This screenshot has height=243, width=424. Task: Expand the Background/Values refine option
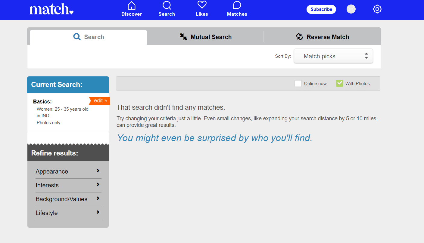68,199
